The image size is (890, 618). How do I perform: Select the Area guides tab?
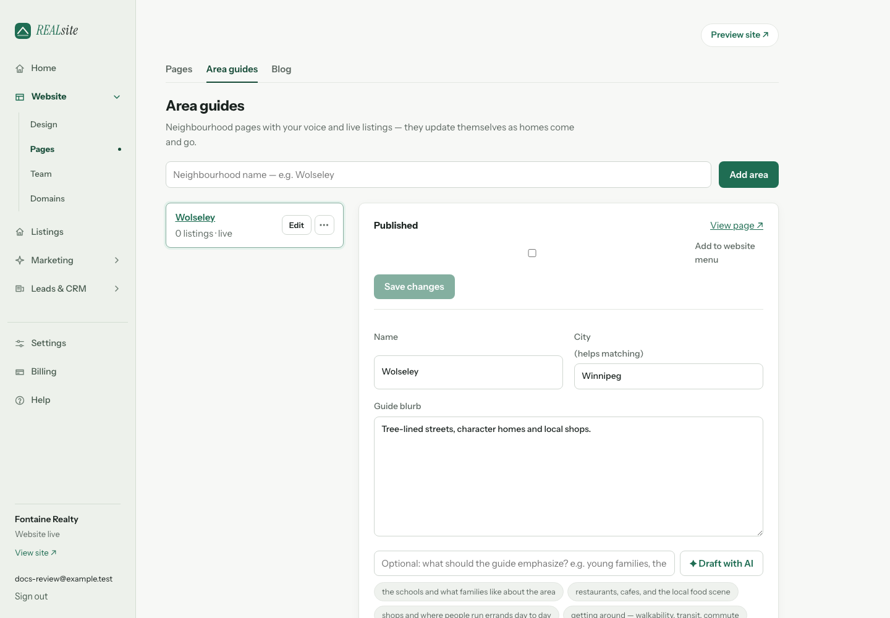[x=232, y=69]
